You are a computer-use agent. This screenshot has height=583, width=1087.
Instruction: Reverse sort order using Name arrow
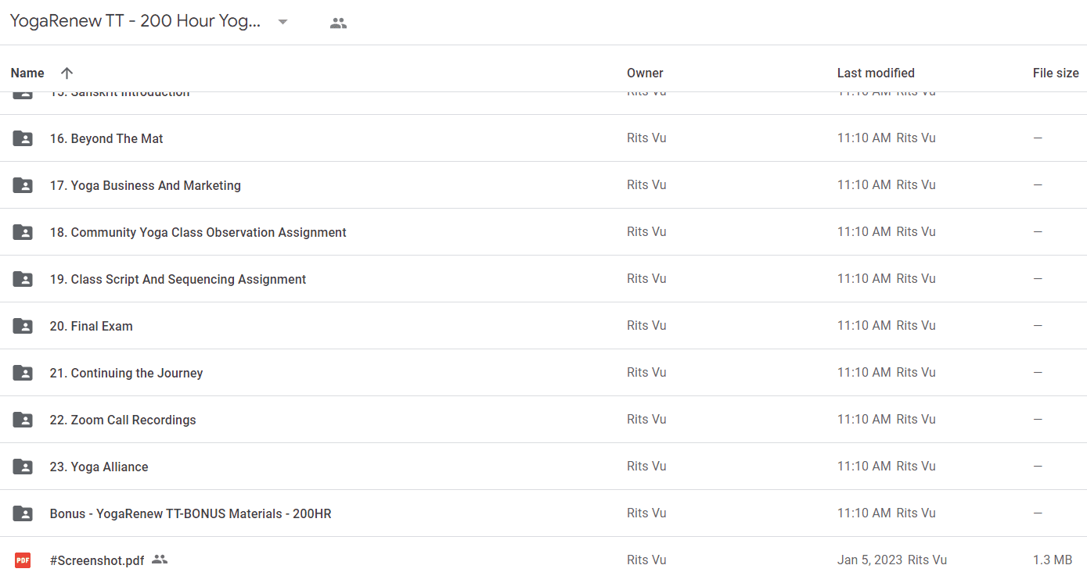[x=67, y=73]
